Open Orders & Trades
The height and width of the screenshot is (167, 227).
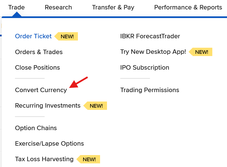pyautogui.click(x=39, y=52)
